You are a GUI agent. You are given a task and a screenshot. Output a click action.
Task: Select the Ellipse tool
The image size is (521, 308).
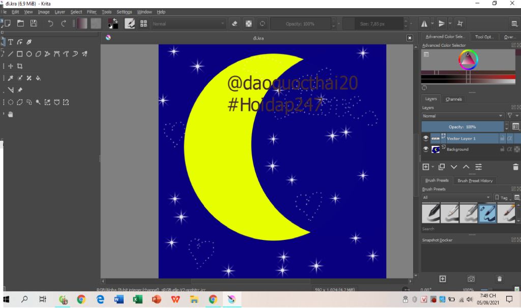tap(29, 54)
